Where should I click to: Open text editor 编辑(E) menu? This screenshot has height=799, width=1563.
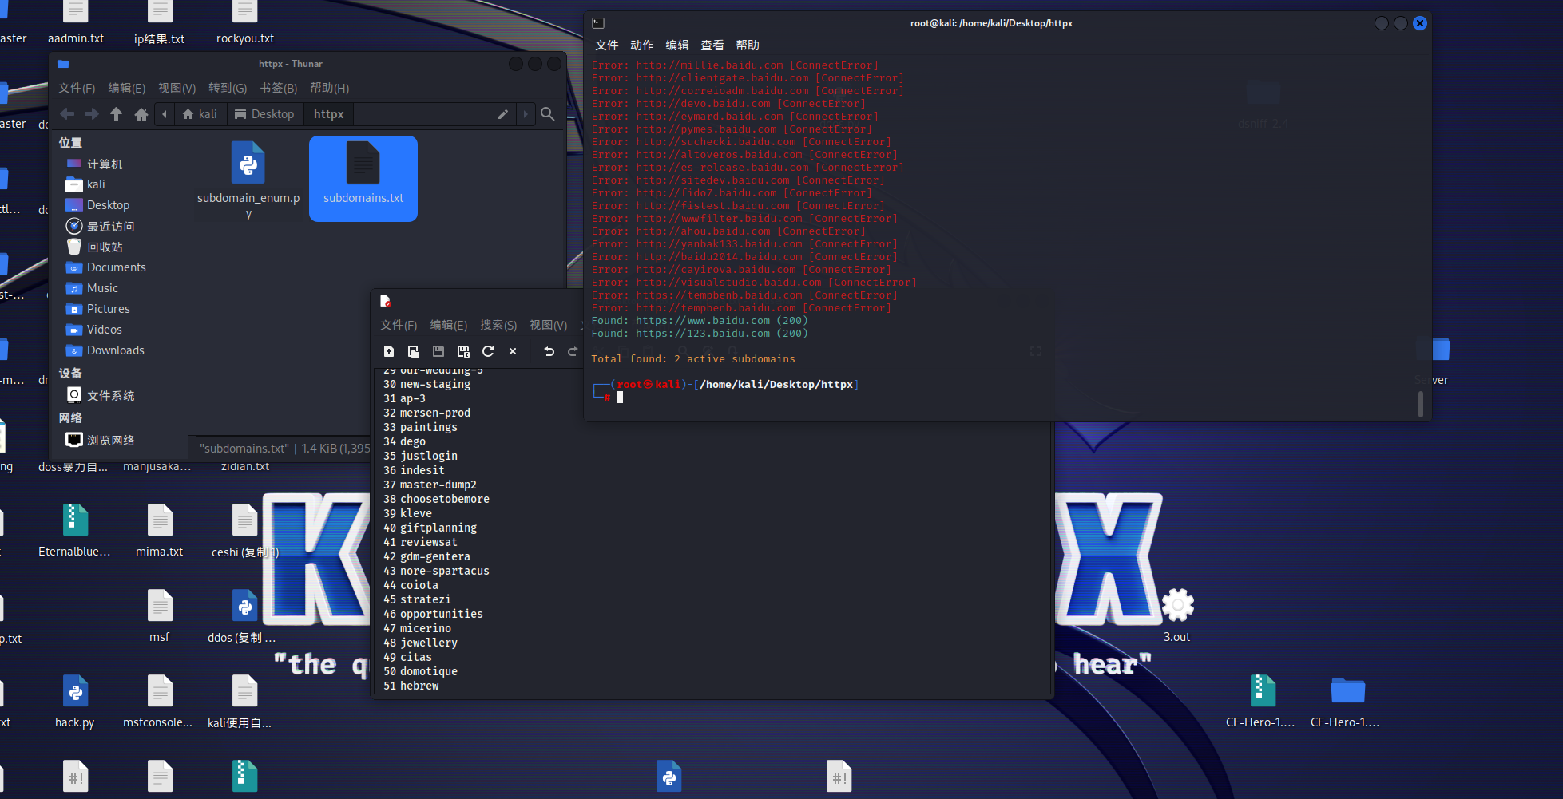pyautogui.click(x=449, y=325)
